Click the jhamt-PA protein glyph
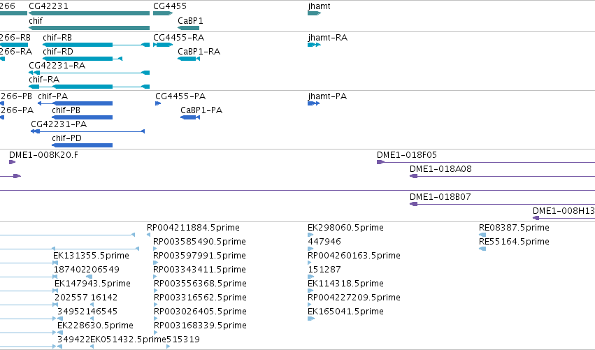This screenshot has width=595, height=350. pos(314,103)
